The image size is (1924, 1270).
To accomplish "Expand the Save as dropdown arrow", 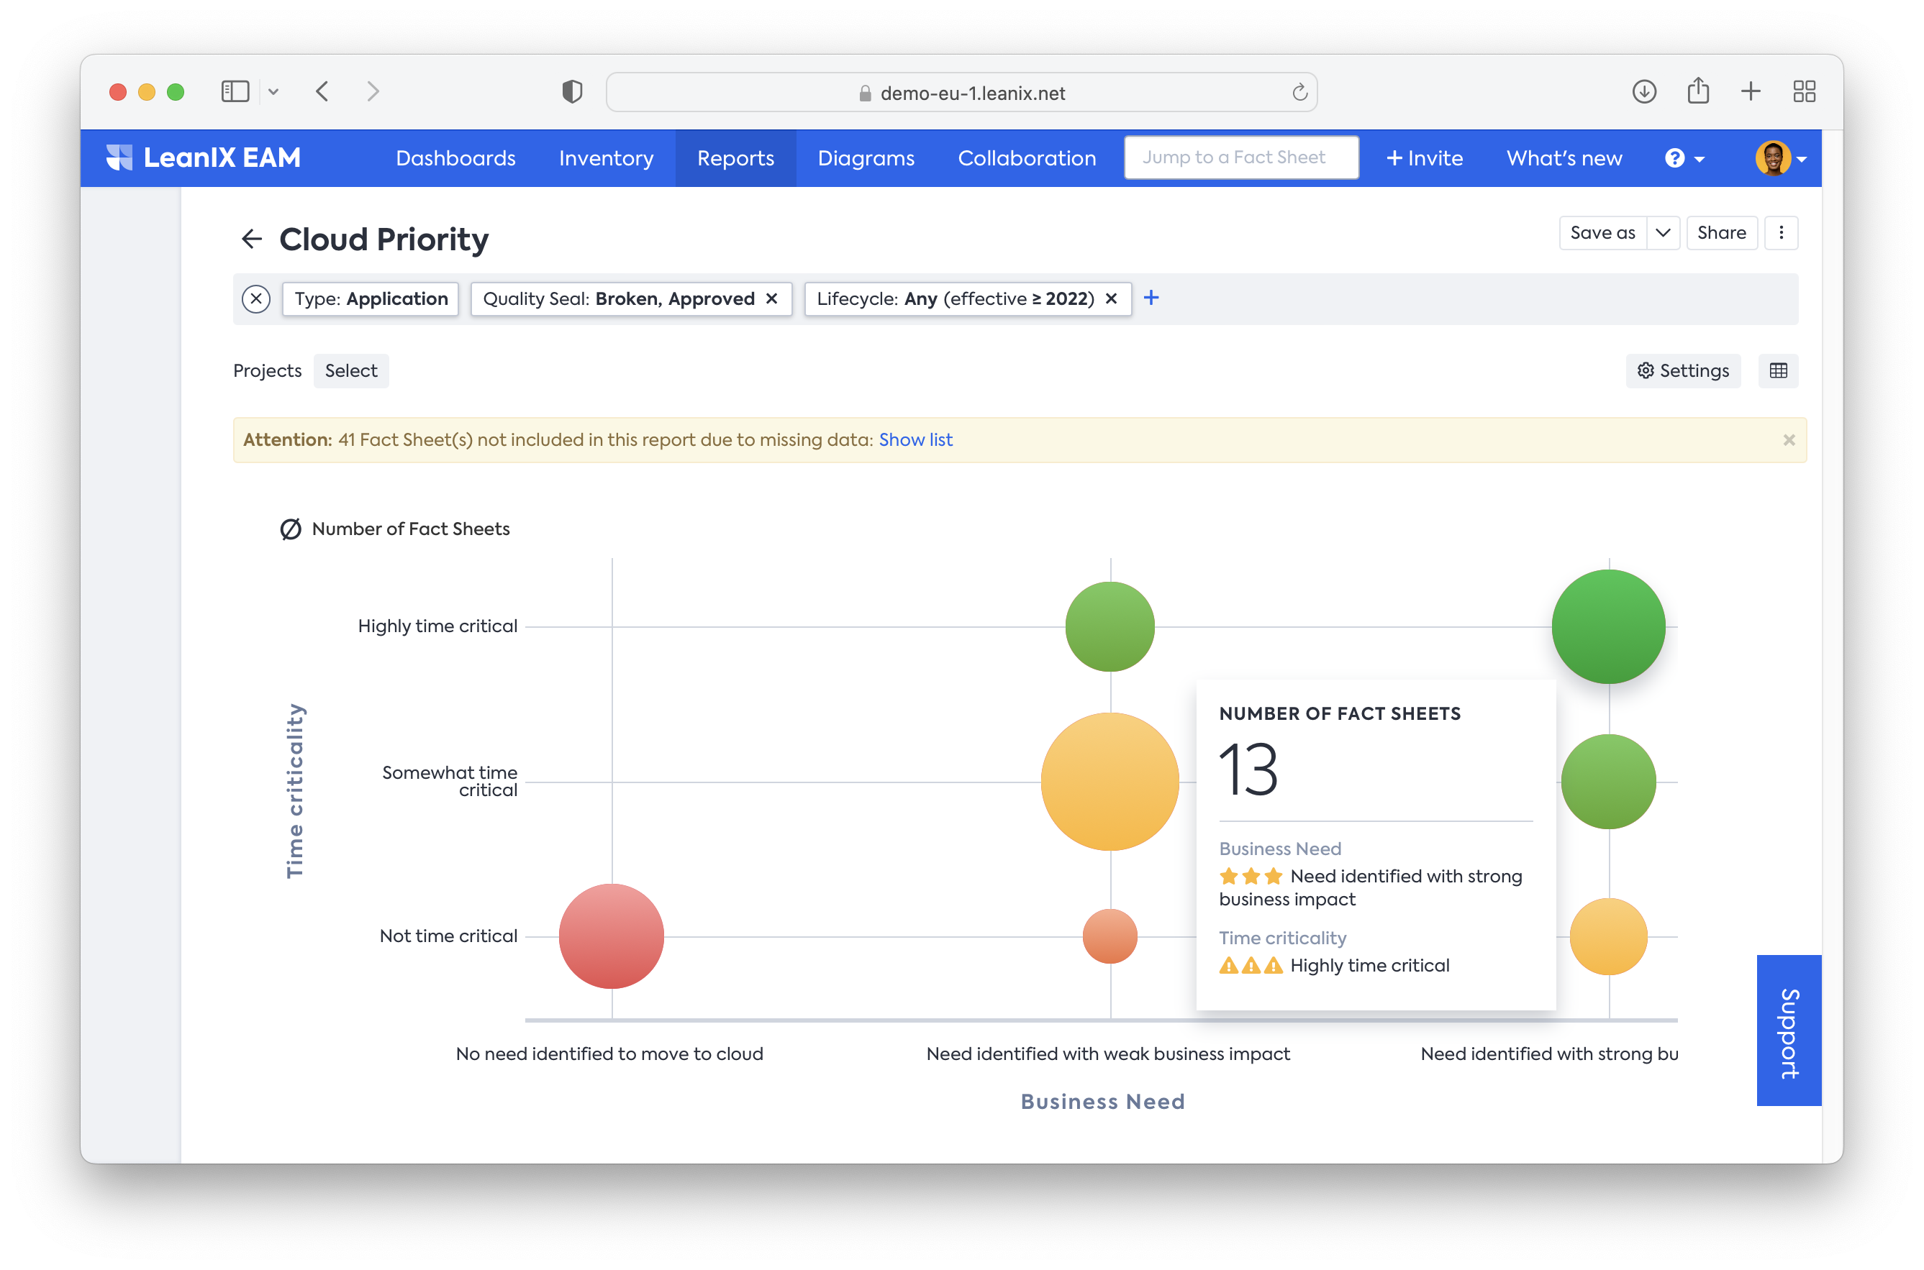I will tap(1663, 233).
